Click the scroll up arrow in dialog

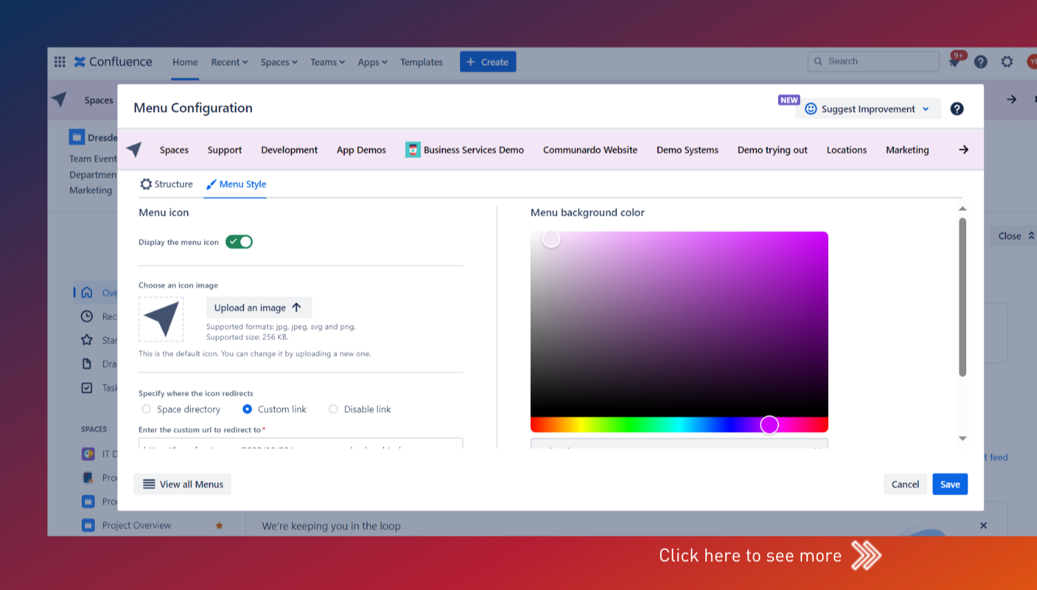(x=962, y=208)
